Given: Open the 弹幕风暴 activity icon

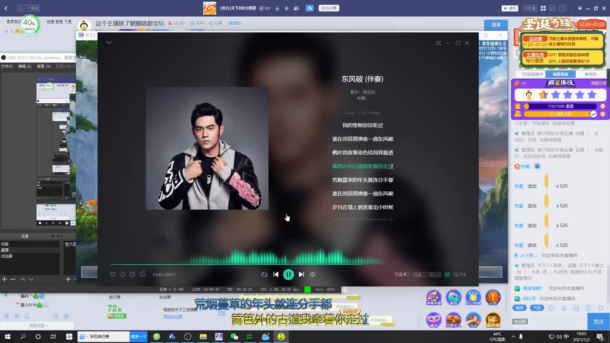Looking at the screenshot, I should pos(433,298).
